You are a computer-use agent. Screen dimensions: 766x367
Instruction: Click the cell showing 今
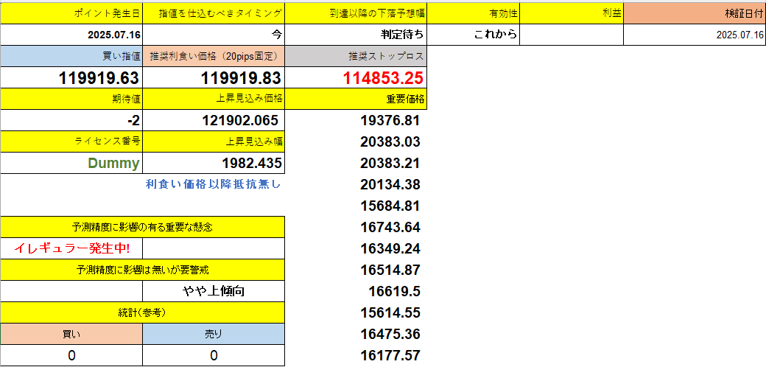click(x=214, y=35)
